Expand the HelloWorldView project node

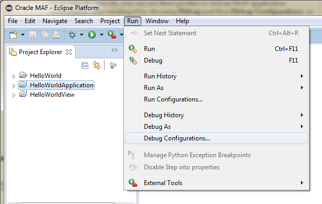[14, 95]
